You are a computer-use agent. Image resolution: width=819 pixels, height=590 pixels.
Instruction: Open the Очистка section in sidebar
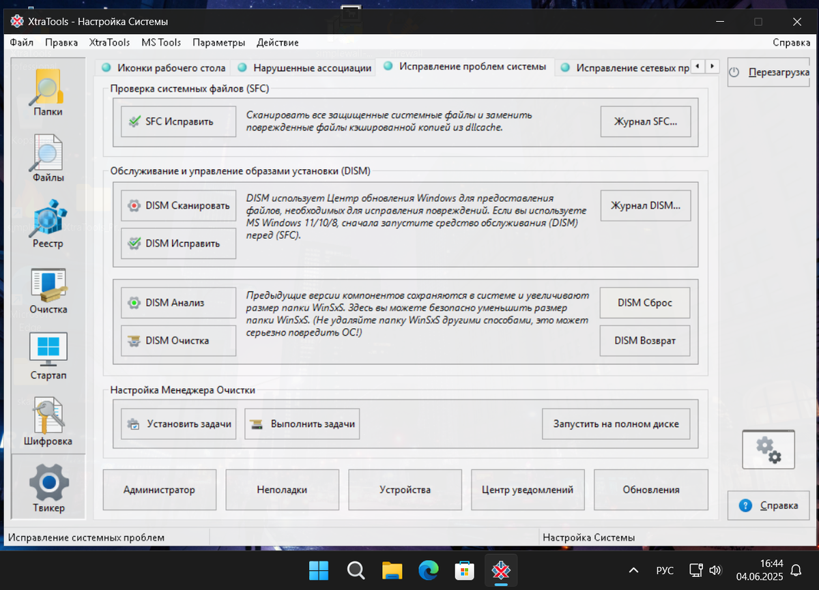tap(48, 291)
